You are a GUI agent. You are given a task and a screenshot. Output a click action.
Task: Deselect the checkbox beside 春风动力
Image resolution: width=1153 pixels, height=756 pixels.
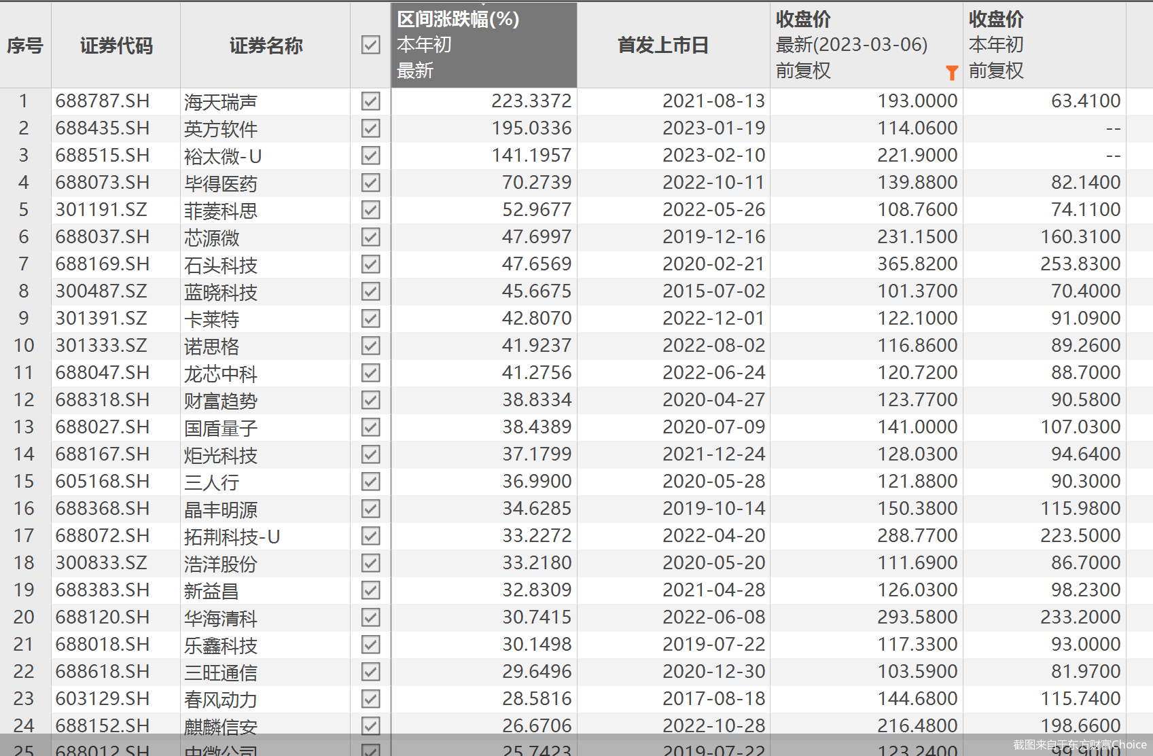370,699
